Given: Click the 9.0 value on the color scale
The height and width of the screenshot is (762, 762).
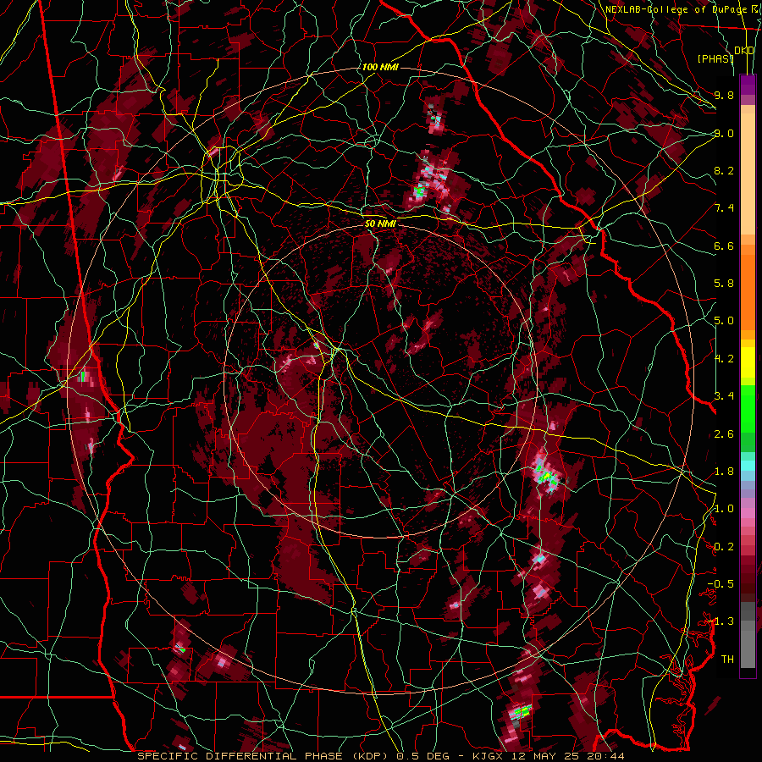Looking at the screenshot, I should (x=724, y=133).
